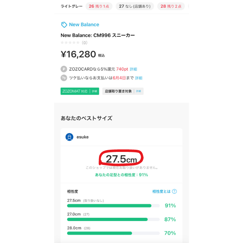Viewport: 243px width, 243px height.
Task: Select size 26 (残り1点) chip
Action: click(99, 6)
